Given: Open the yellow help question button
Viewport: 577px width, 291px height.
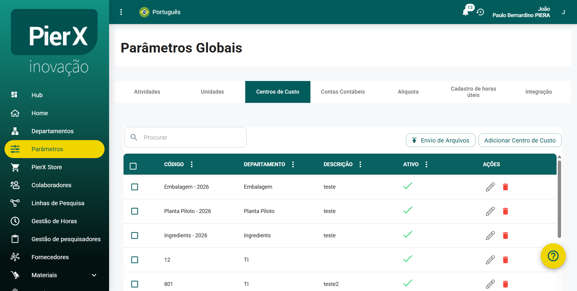Looking at the screenshot, I should (553, 256).
